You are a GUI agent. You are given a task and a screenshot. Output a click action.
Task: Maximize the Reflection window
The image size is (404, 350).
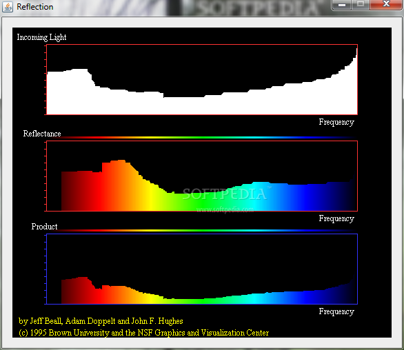click(x=361, y=5)
